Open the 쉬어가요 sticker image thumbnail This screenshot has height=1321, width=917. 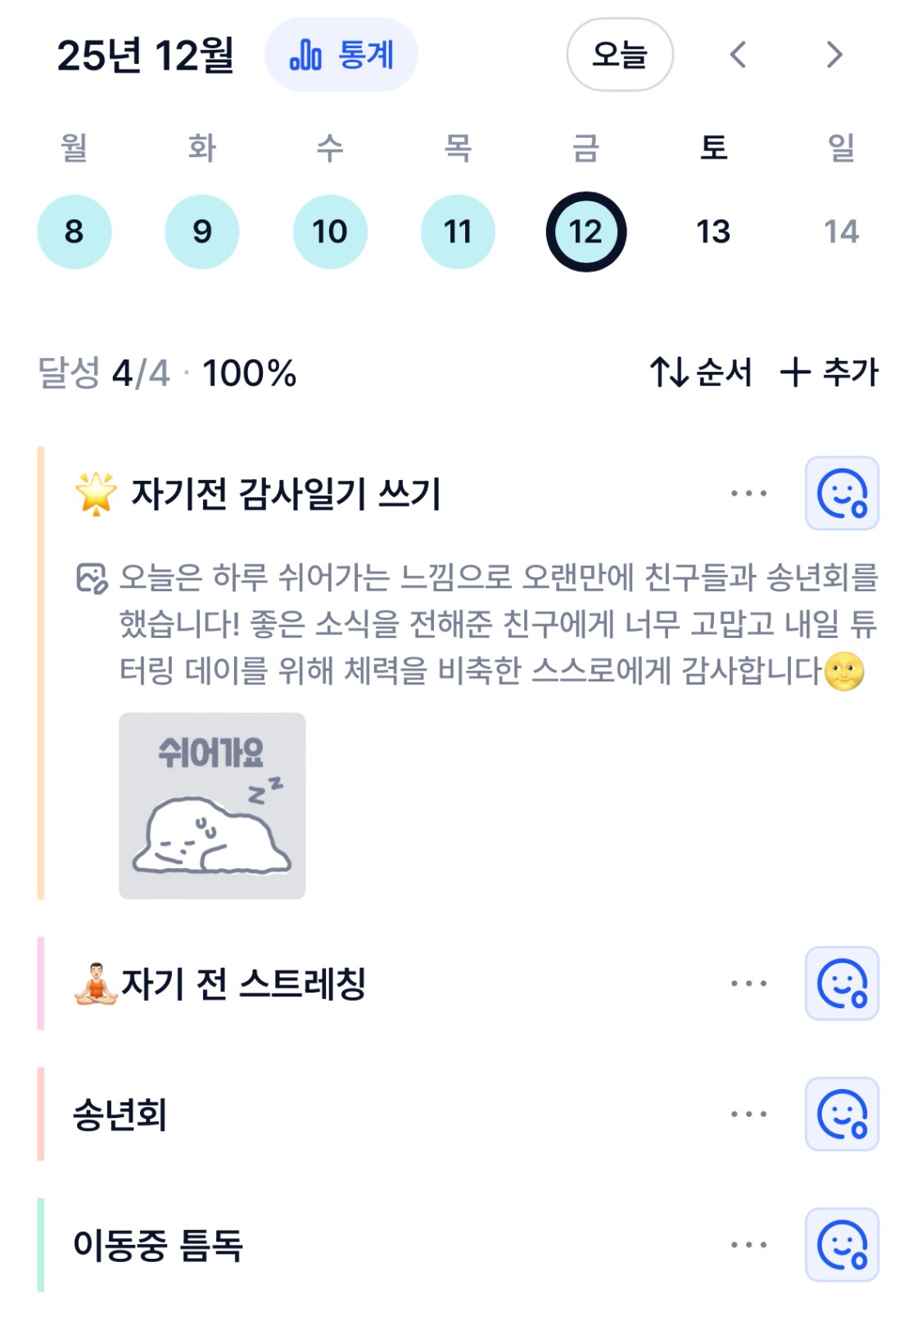pos(212,806)
